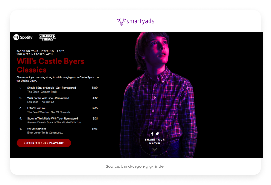271x185 pixels.
Task: Select the Twitter share icon
Action: [x=157, y=133]
